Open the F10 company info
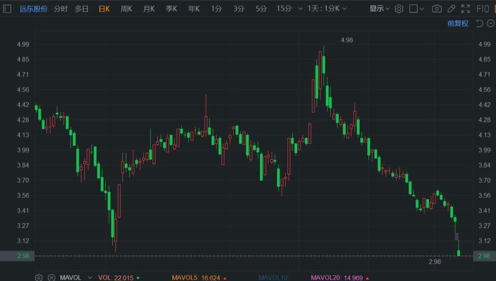 (483, 8)
